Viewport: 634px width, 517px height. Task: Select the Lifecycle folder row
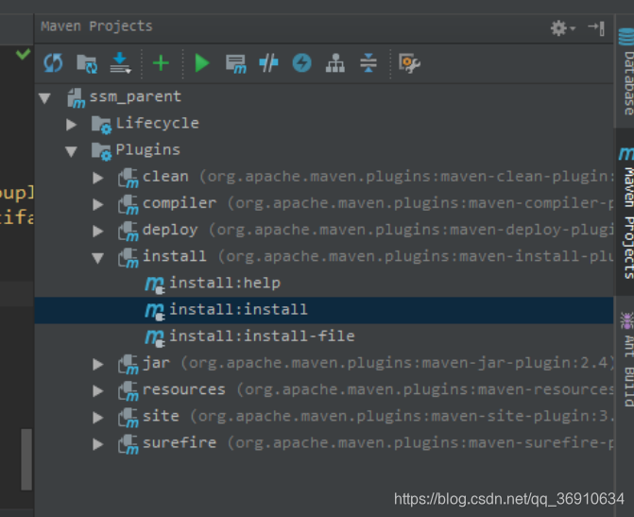(x=324, y=124)
